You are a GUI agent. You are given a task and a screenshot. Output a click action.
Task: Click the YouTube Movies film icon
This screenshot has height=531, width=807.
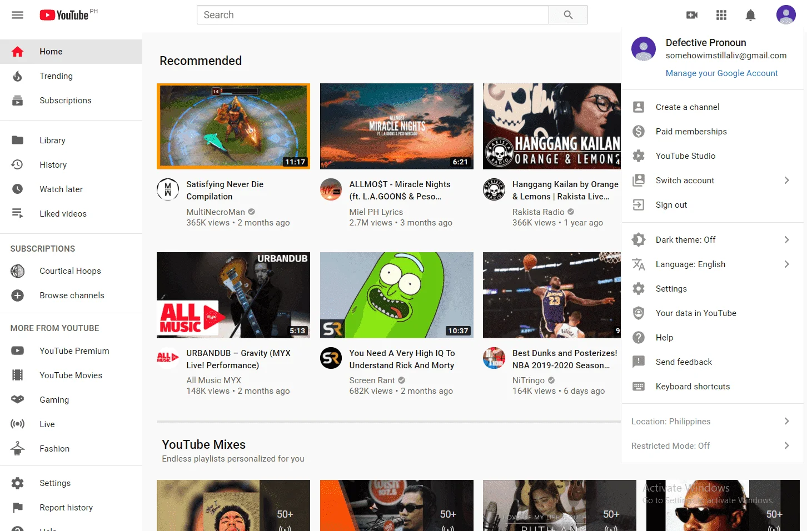pos(18,375)
